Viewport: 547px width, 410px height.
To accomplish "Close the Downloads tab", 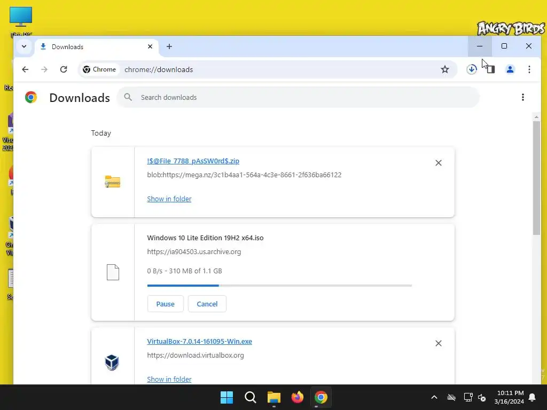I will tap(150, 46).
